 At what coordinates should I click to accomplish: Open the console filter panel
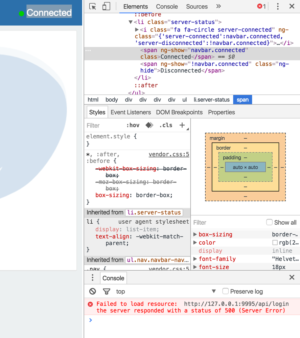pos(106,291)
